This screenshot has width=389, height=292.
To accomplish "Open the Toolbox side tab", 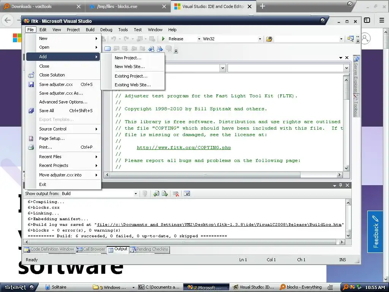I will point(356,105).
